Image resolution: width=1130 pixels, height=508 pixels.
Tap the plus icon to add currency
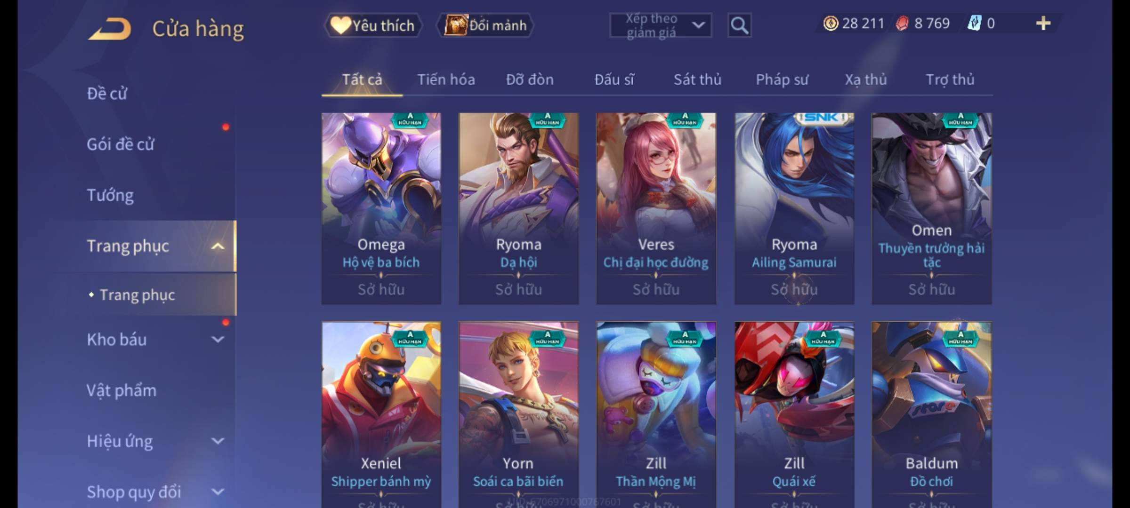(x=1043, y=23)
